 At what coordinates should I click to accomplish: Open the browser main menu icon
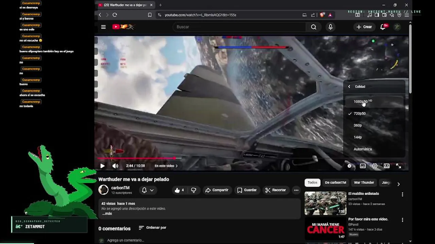point(406,15)
